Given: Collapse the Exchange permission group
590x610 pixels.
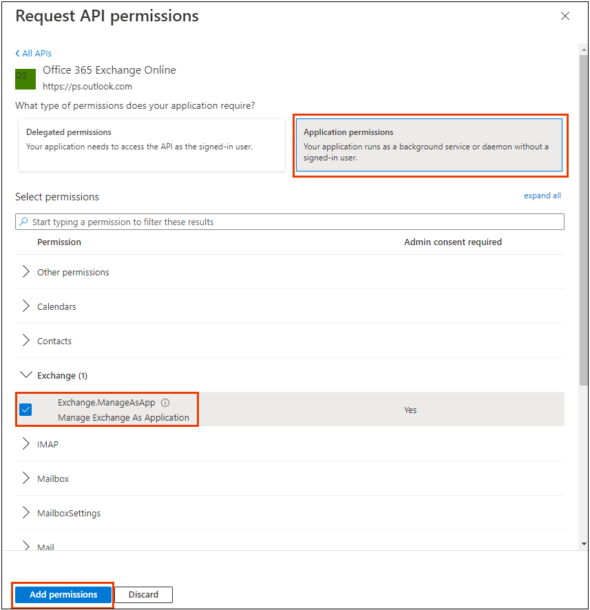Looking at the screenshot, I should [25, 375].
